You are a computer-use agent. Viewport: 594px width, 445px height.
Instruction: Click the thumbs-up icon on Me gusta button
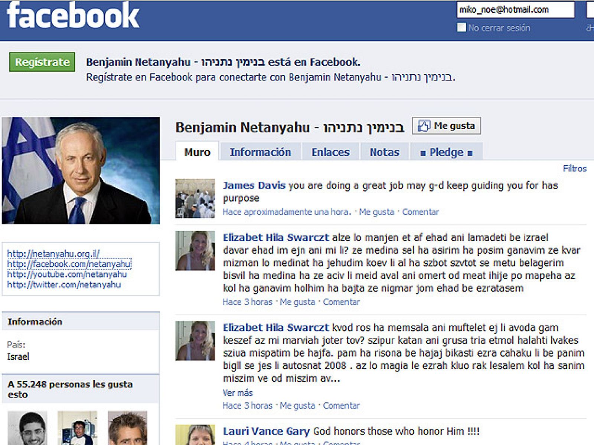coord(423,125)
